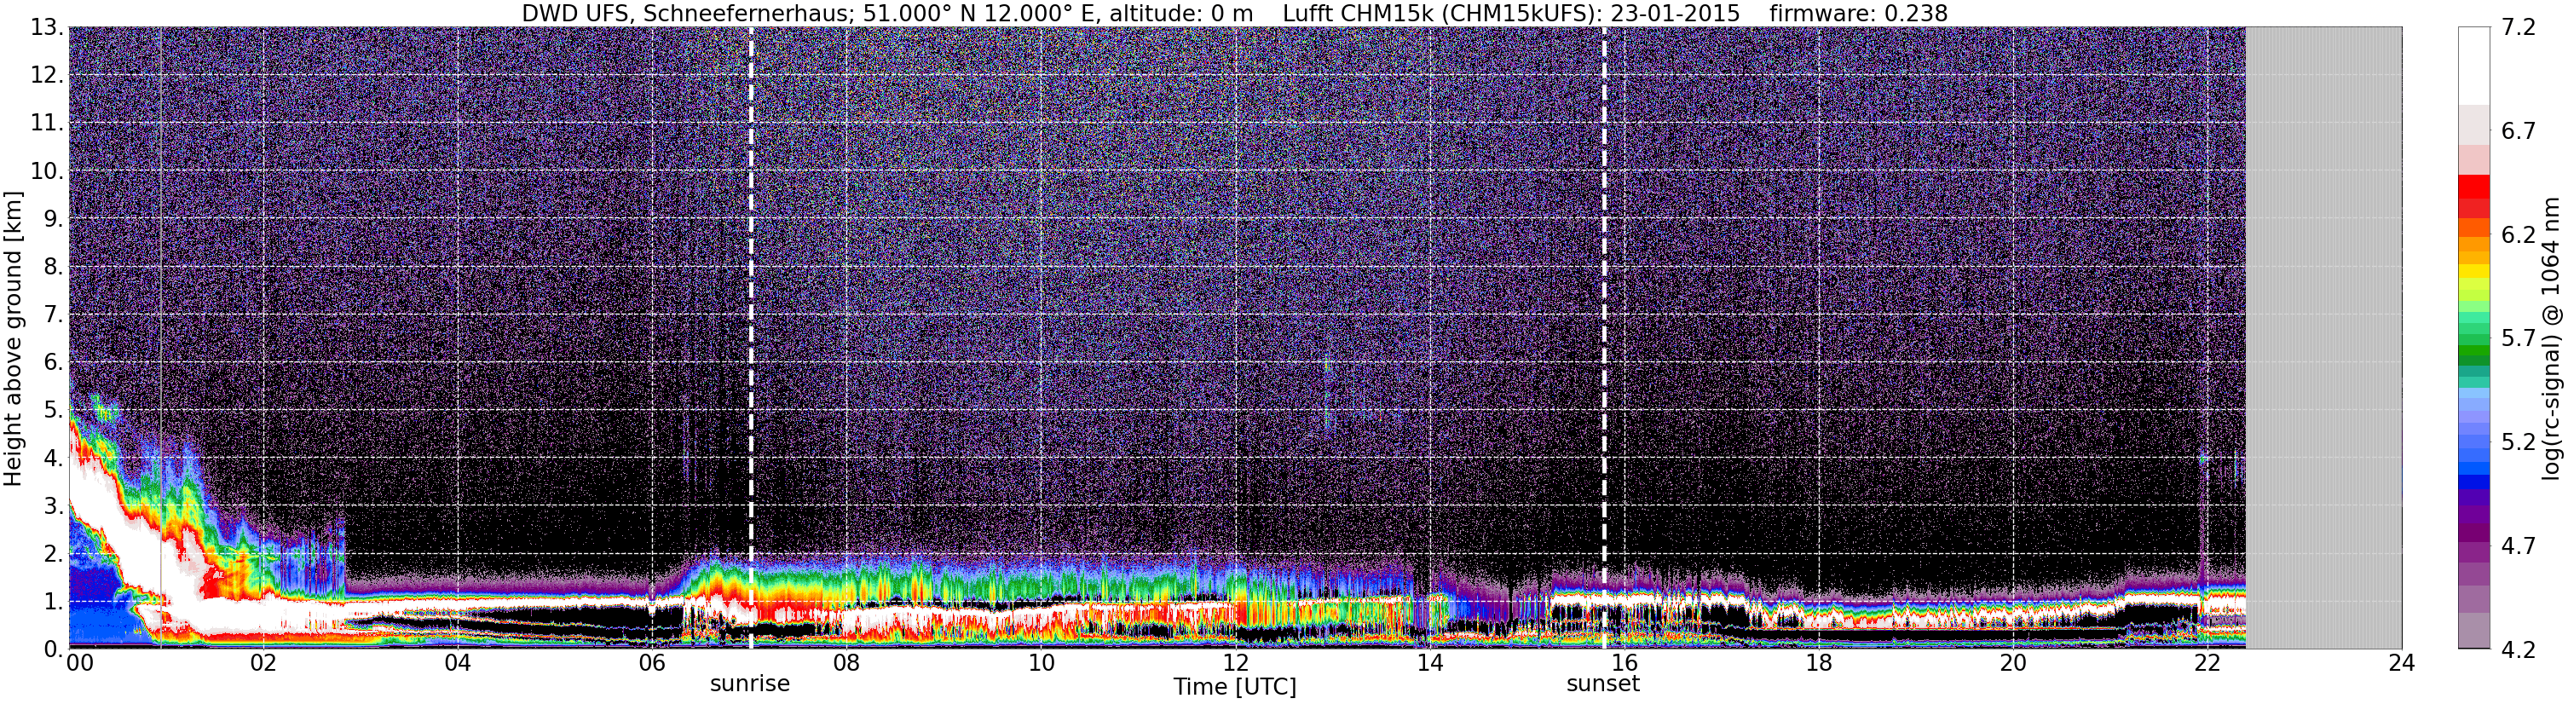Click the time axis tick label 14
The image size is (2568, 704).
click(x=1429, y=663)
